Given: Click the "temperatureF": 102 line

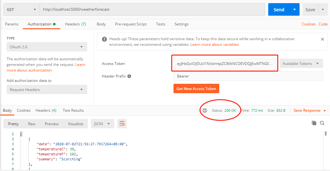Looking at the screenshot, I should 57,154.
